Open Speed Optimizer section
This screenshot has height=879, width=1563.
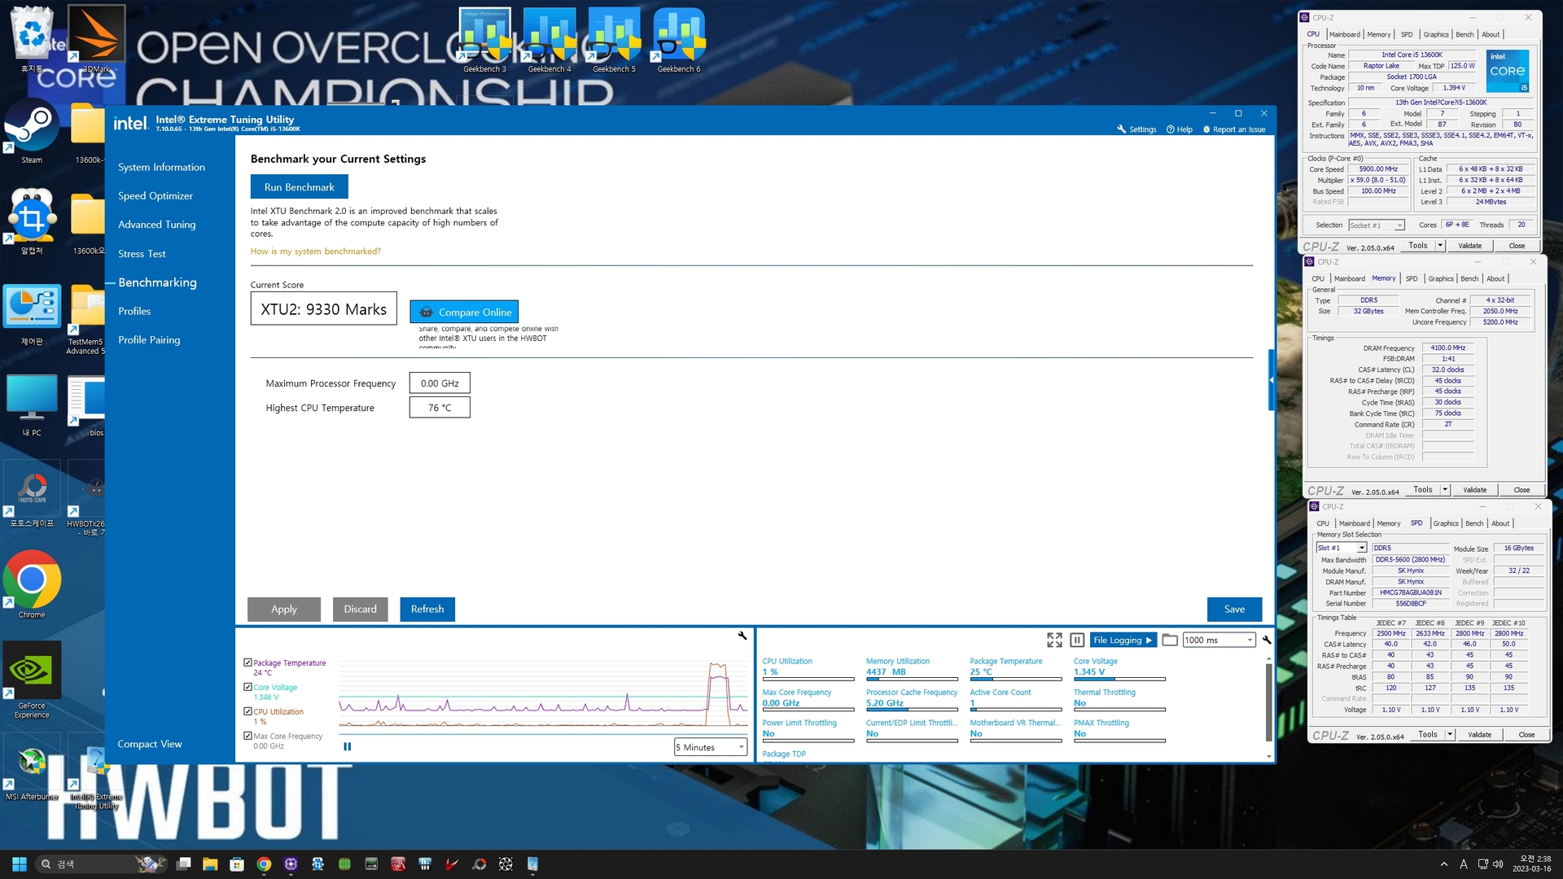pyautogui.click(x=155, y=196)
